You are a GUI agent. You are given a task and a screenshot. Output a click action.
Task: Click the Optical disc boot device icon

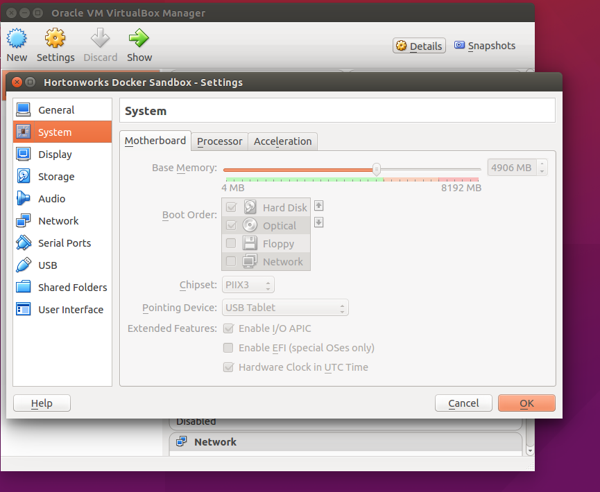tap(250, 225)
